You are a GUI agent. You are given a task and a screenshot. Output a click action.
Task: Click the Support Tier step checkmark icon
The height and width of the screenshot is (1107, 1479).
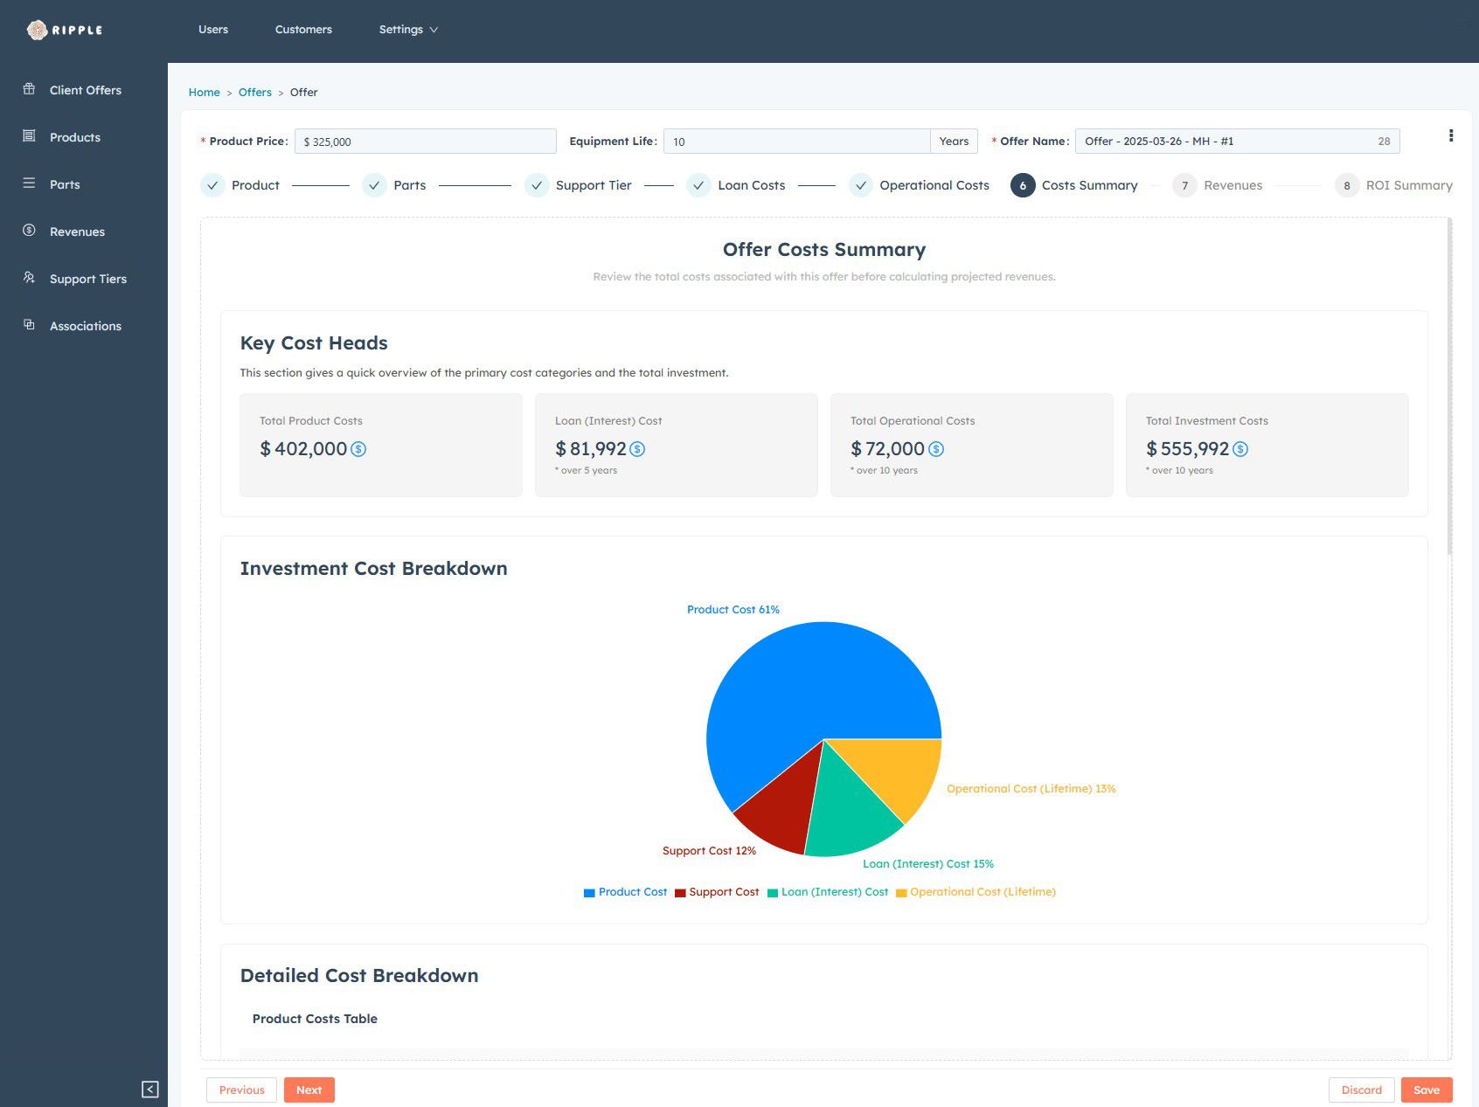click(x=537, y=185)
